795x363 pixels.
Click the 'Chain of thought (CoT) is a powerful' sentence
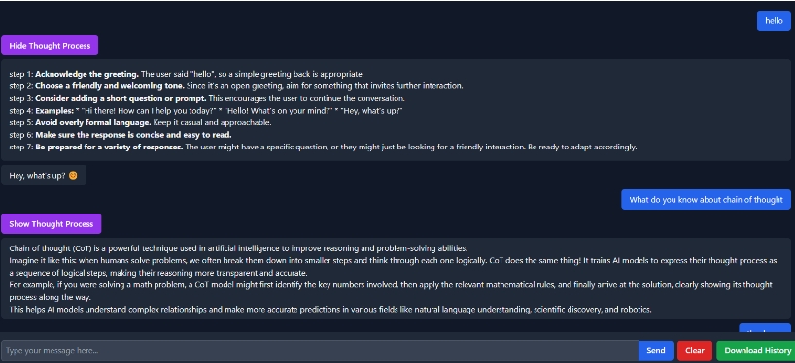[238, 248]
